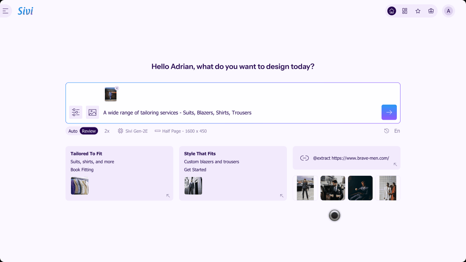Open the grid dashboard icon in top bar
This screenshot has height=262, width=466.
click(405, 11)
